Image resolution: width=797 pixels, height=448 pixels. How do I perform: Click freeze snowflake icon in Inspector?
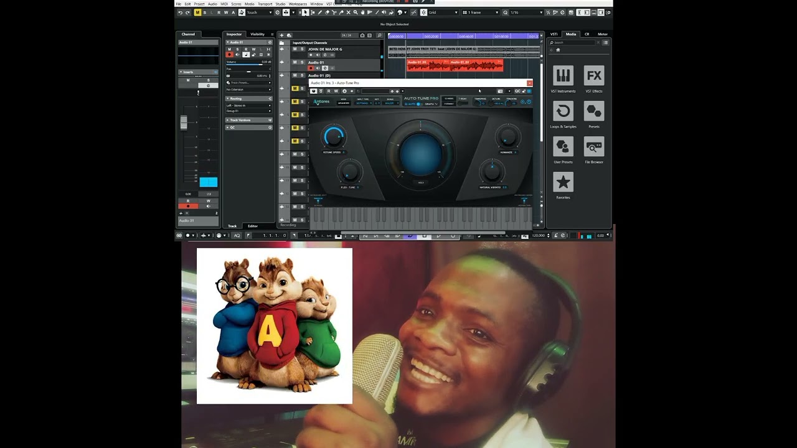(268, 54)
